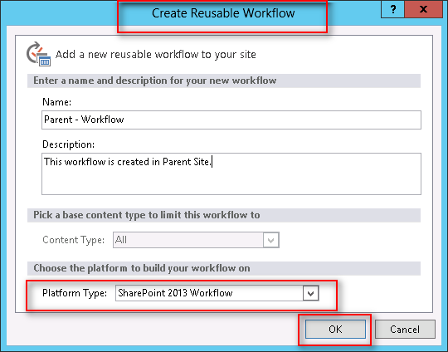448x352 pixels.
Task: Close the Create Reusable Workflow dialog
Action: coord(423,9)
